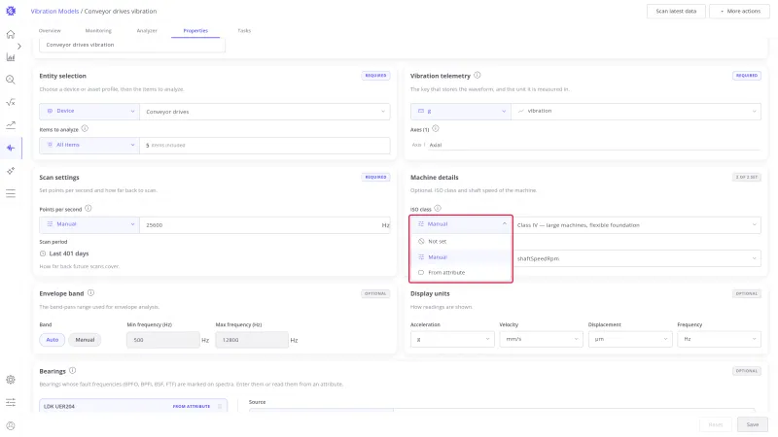
Task: Collapse the ISO class Manual dropdown
Action: tap(461, 224)
